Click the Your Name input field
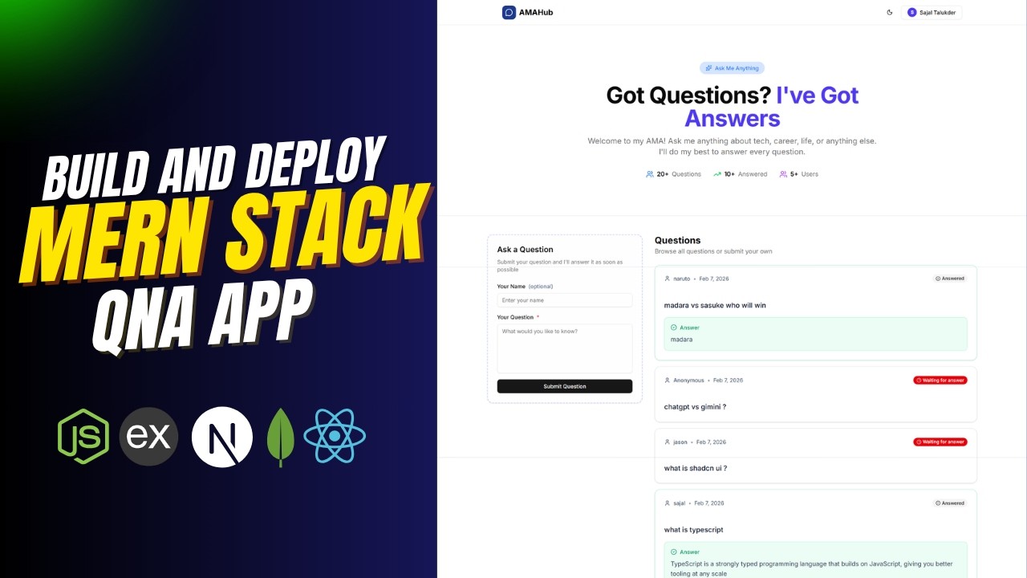The image size is (1027, 578). 565,300
